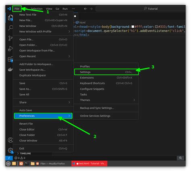Viewport: 191px width, 172px height.
Task: Open the Search view in activity bar
Action: [x=10, y=28]
